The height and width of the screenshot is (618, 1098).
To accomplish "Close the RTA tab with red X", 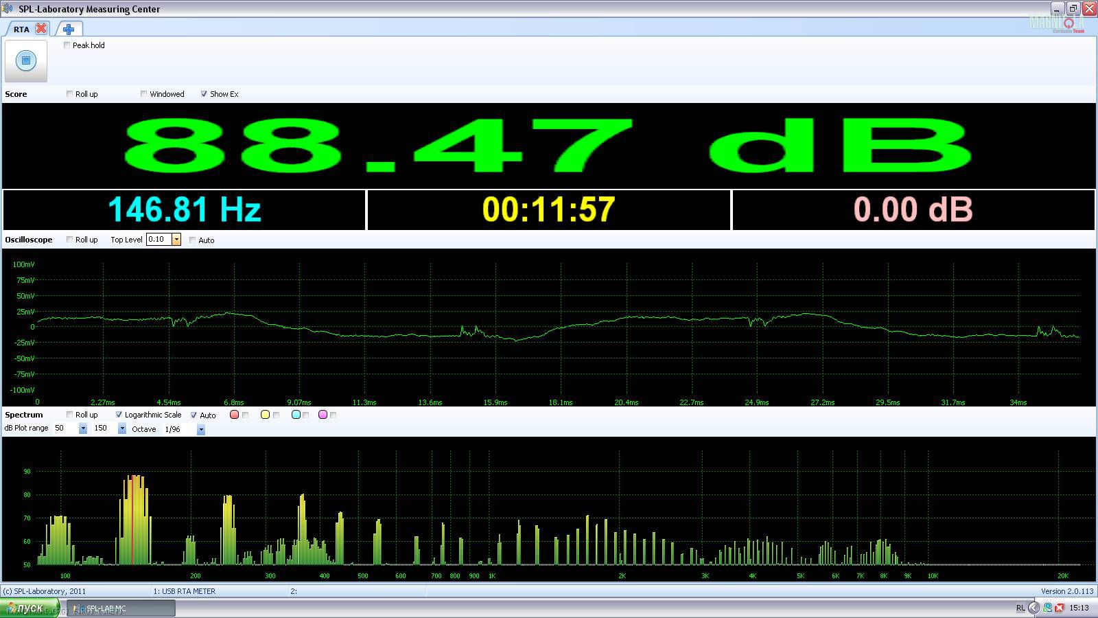I will tap(41, 29).
